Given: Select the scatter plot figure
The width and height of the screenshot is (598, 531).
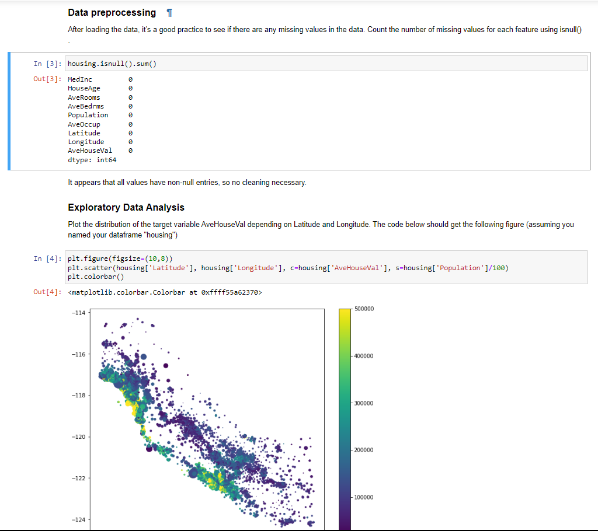Looking at the screenshot, I should [x=207, y=417].
